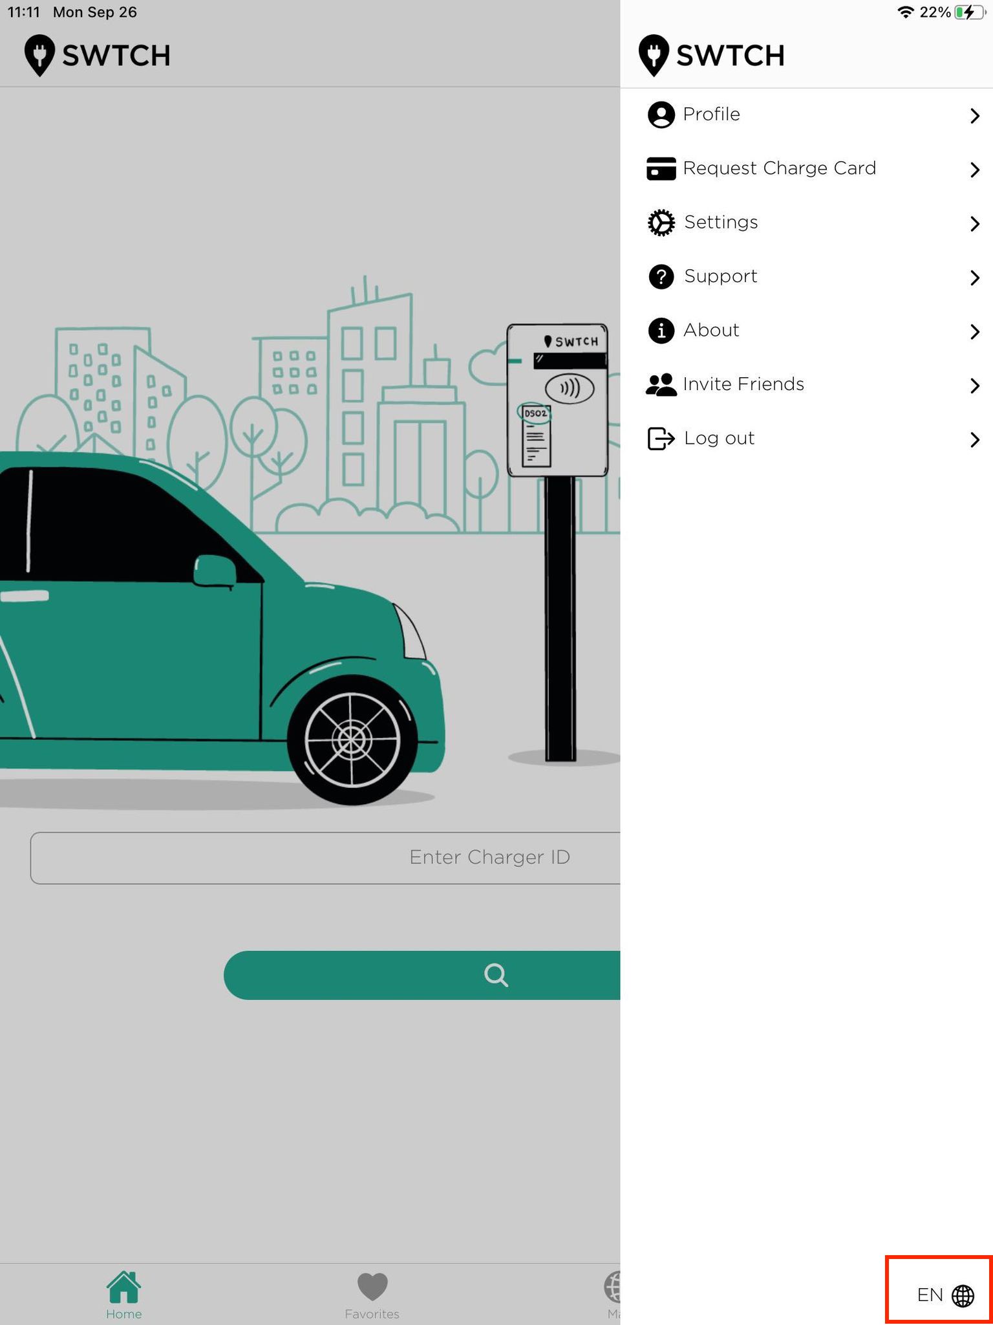Screen dimensions: 993x1325
Task: Tap the SWTCH logo in home header
Action: tap(97, 56)
